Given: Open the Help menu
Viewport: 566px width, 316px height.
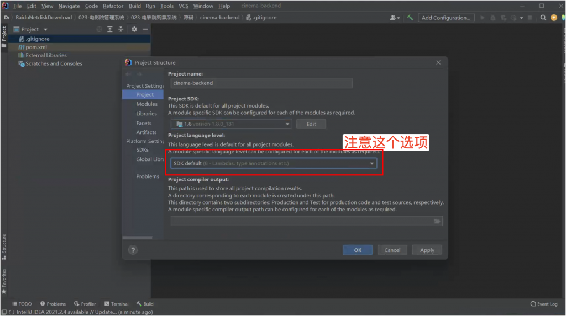Looking at the screenshot, I should pyautogui.click(x=224, y=6).
